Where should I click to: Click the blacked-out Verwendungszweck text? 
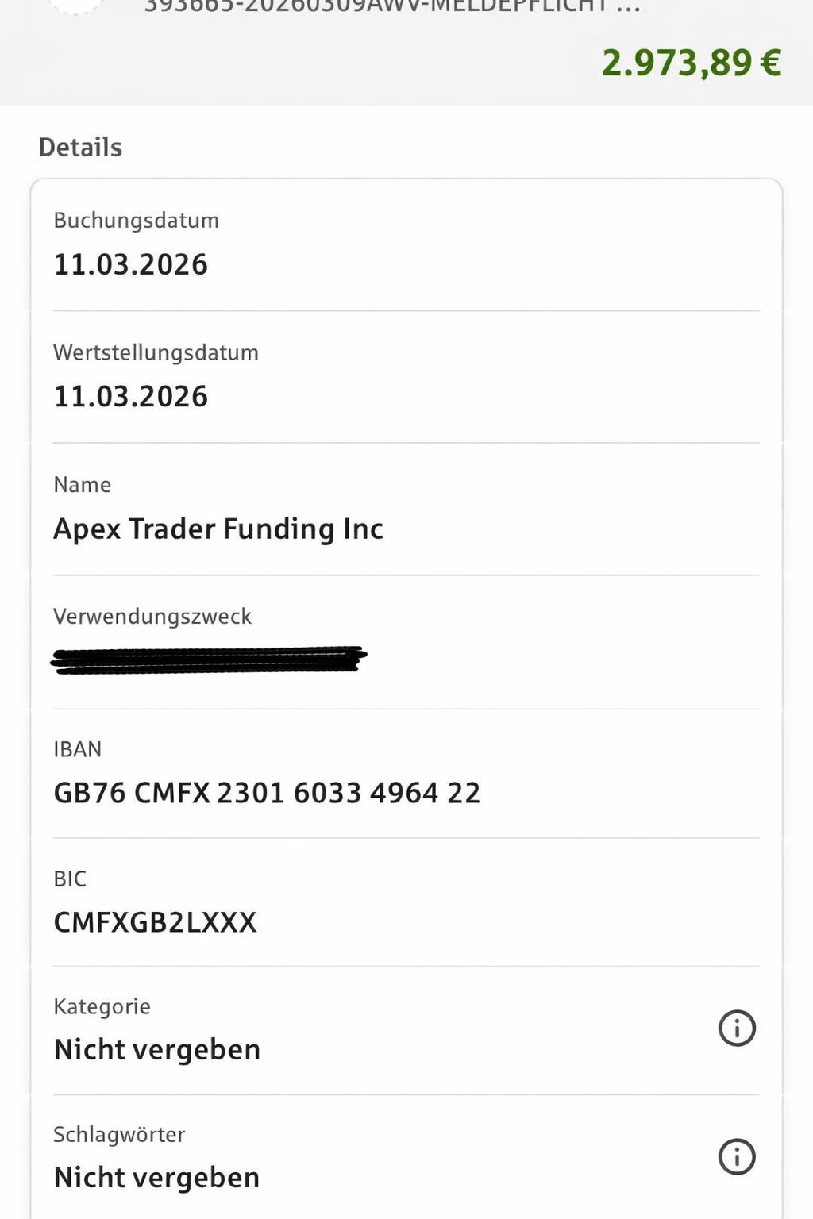(208, 660)
